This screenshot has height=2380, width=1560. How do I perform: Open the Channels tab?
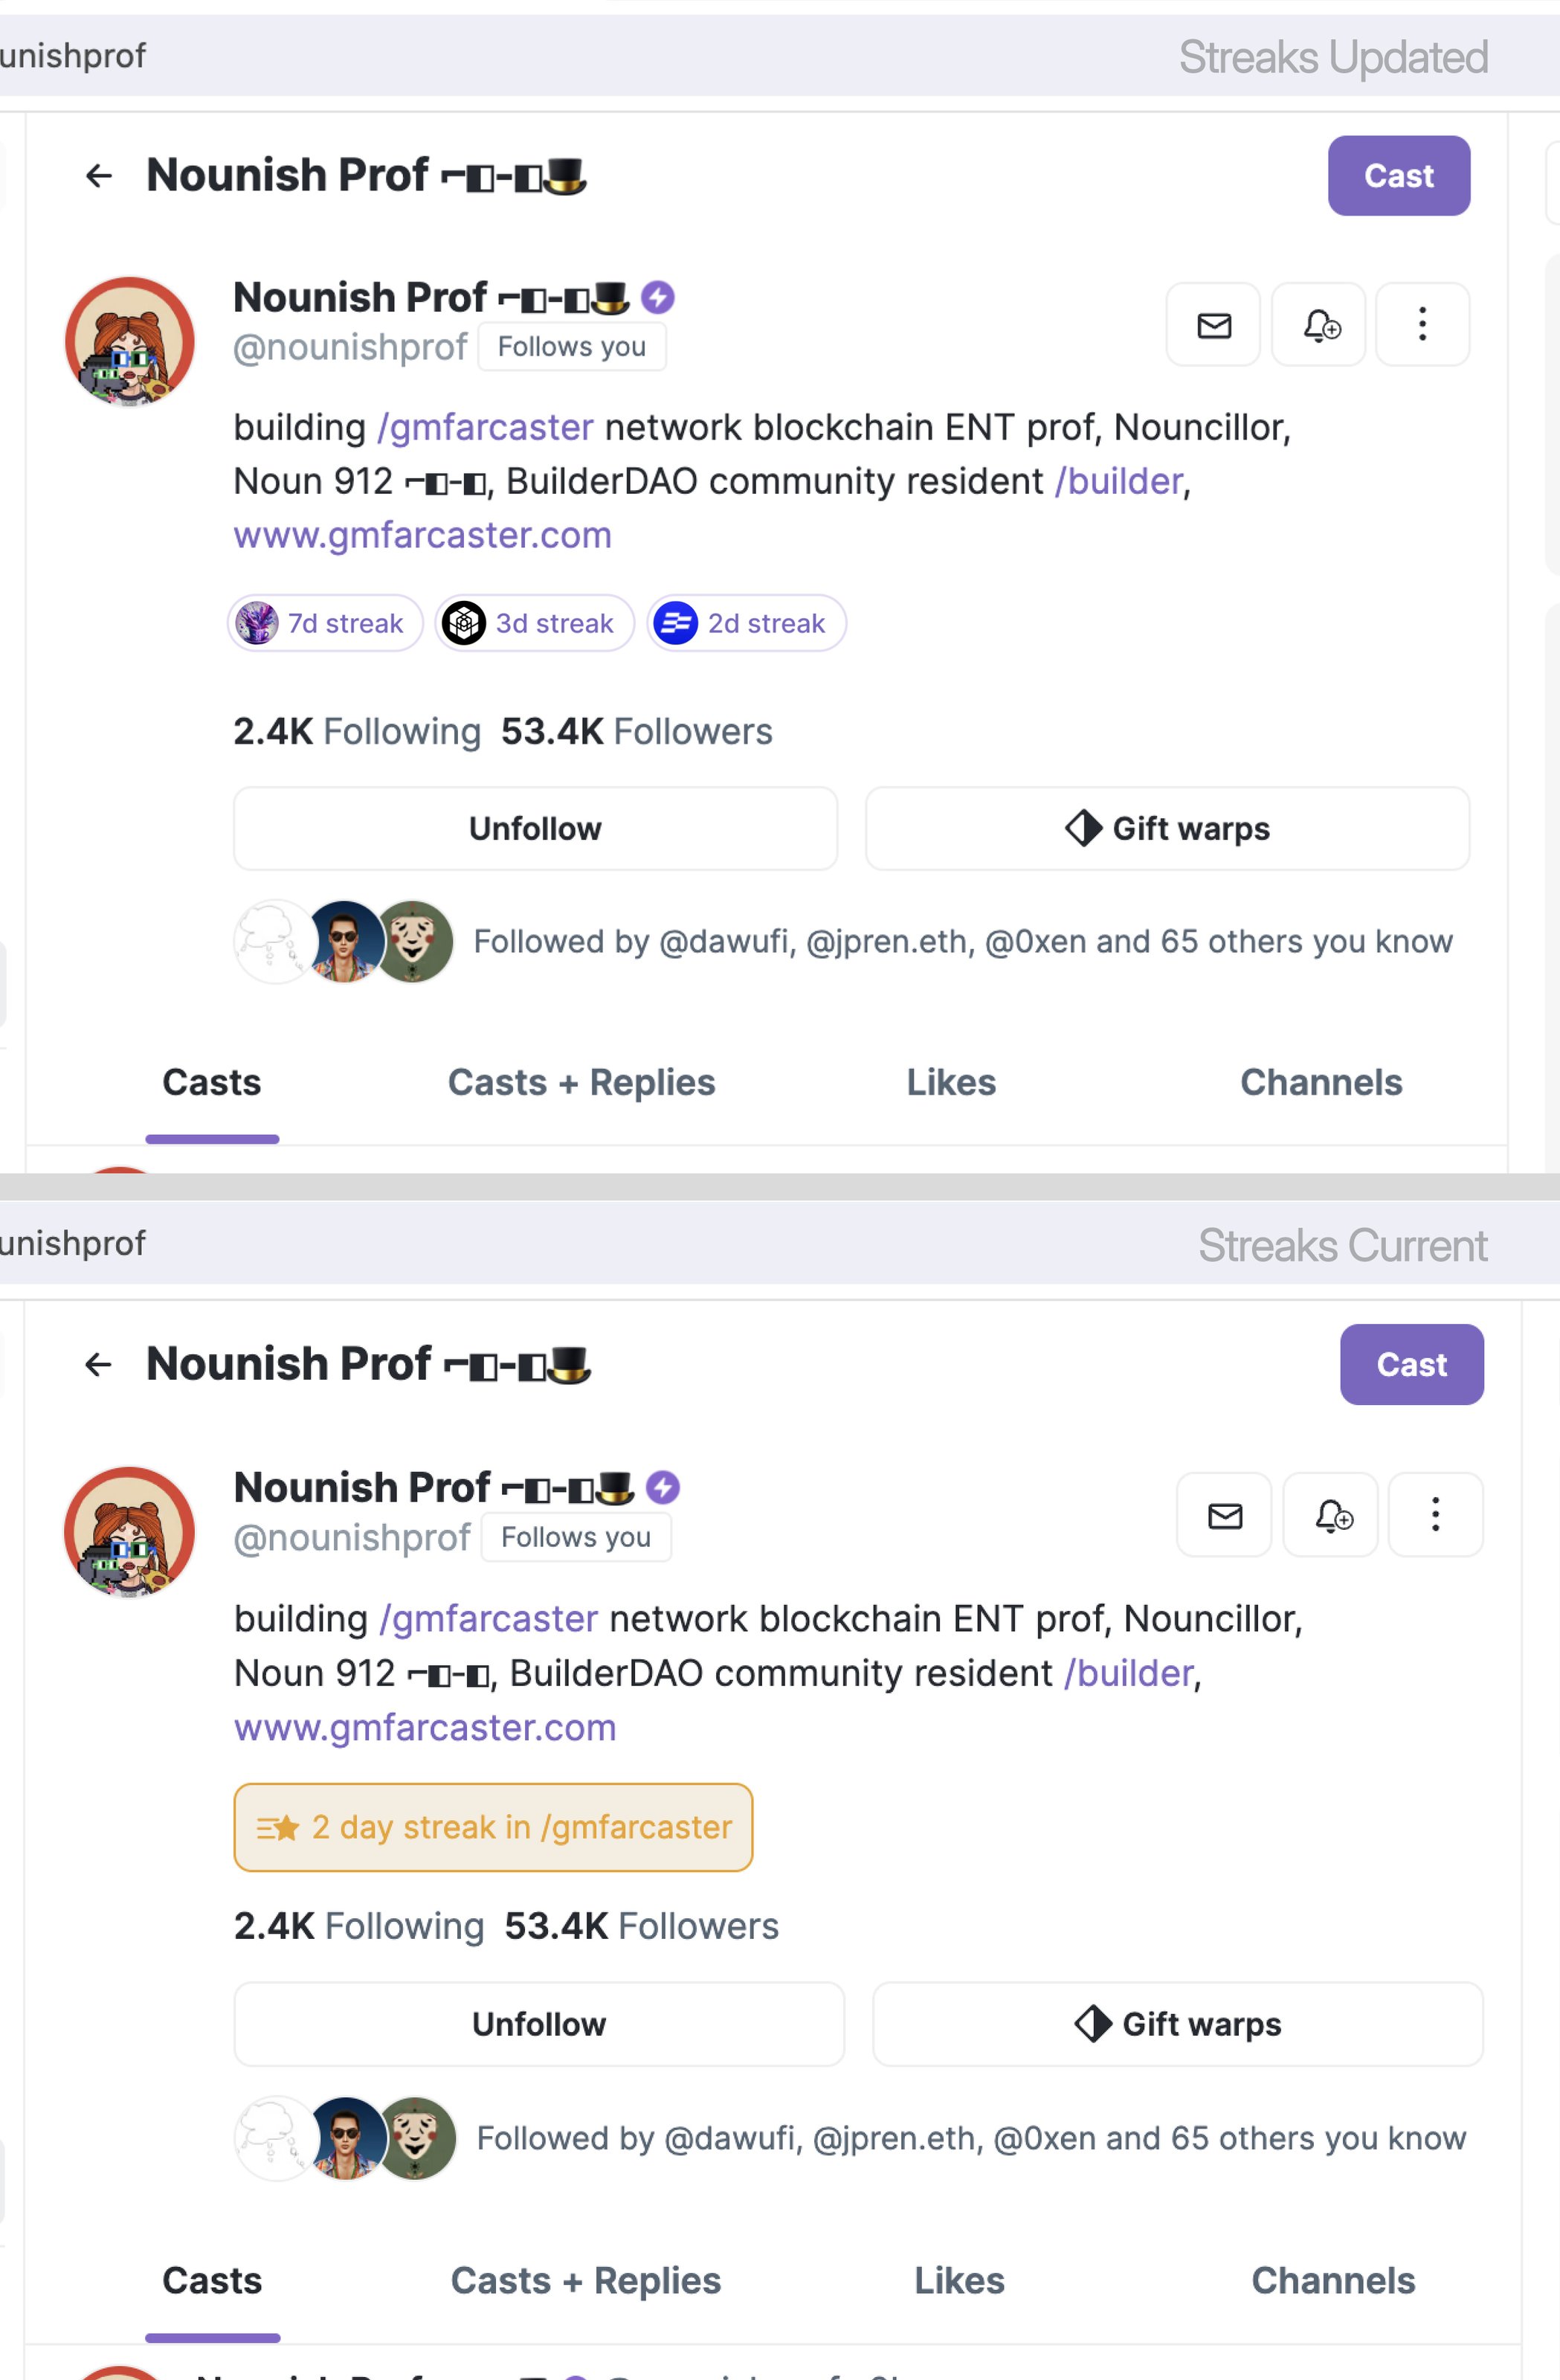tap(1320, 1083)
